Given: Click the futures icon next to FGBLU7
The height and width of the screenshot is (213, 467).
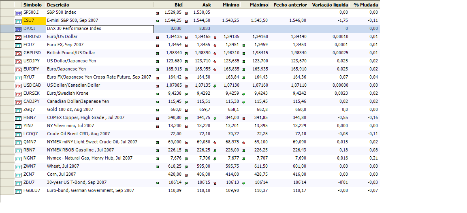Looking at the screenshot, I should 18,191.
